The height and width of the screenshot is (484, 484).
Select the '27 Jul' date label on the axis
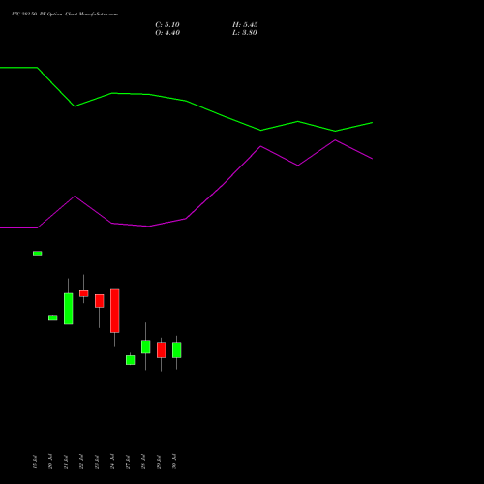[128, 461]
